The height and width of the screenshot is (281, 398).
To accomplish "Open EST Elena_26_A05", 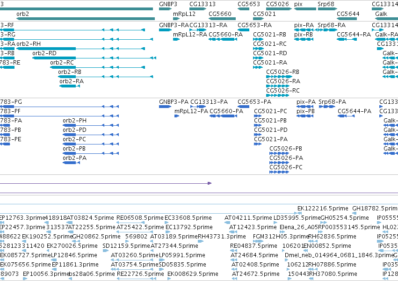I will (x=299, y=227).
